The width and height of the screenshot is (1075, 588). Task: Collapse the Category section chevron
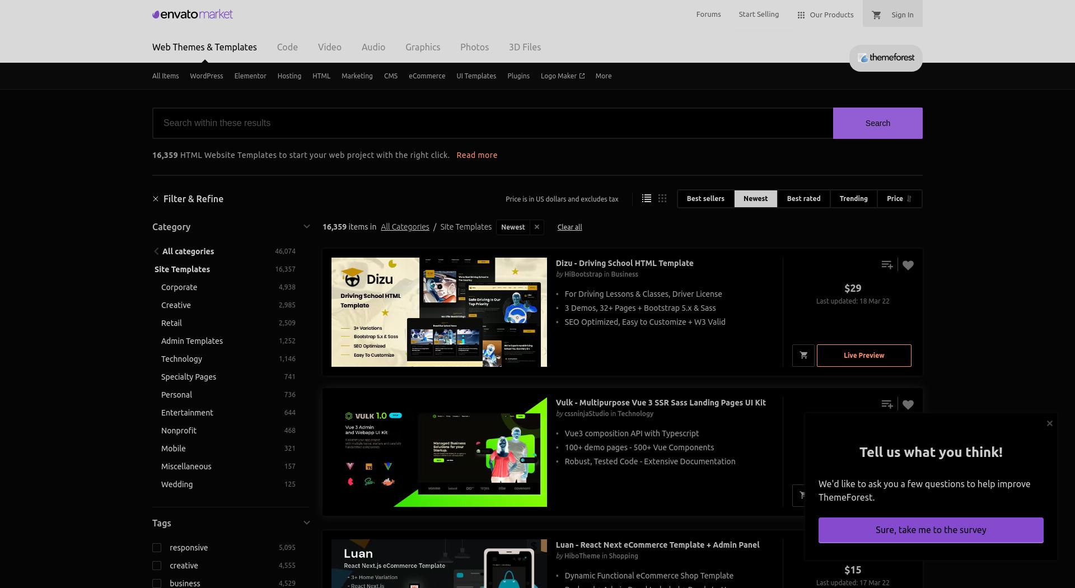(306, 227)
